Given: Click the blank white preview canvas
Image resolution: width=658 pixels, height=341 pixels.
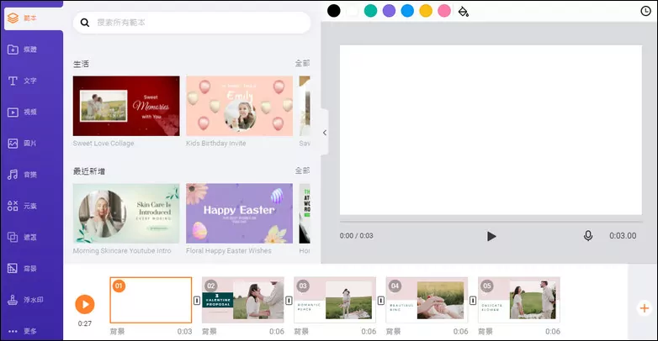Looking at the screenshot, I should pos(491,130).
